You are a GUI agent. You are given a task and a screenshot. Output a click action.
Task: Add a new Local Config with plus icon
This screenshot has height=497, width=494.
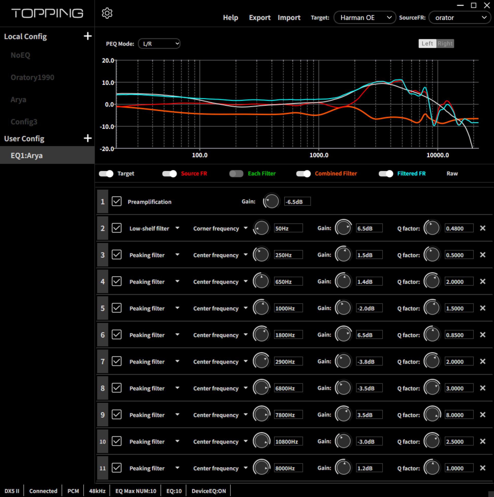(88, 36)
